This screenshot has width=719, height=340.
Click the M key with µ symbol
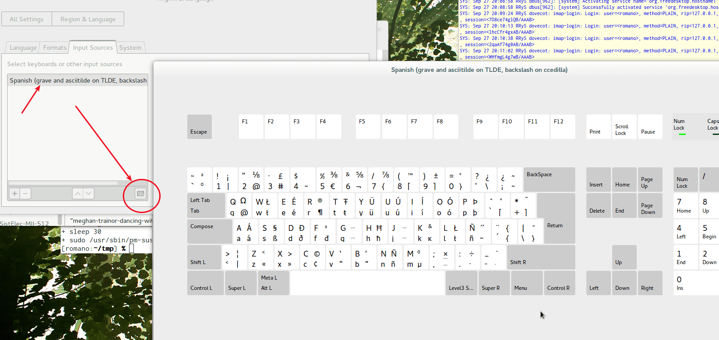pos(416,257)
